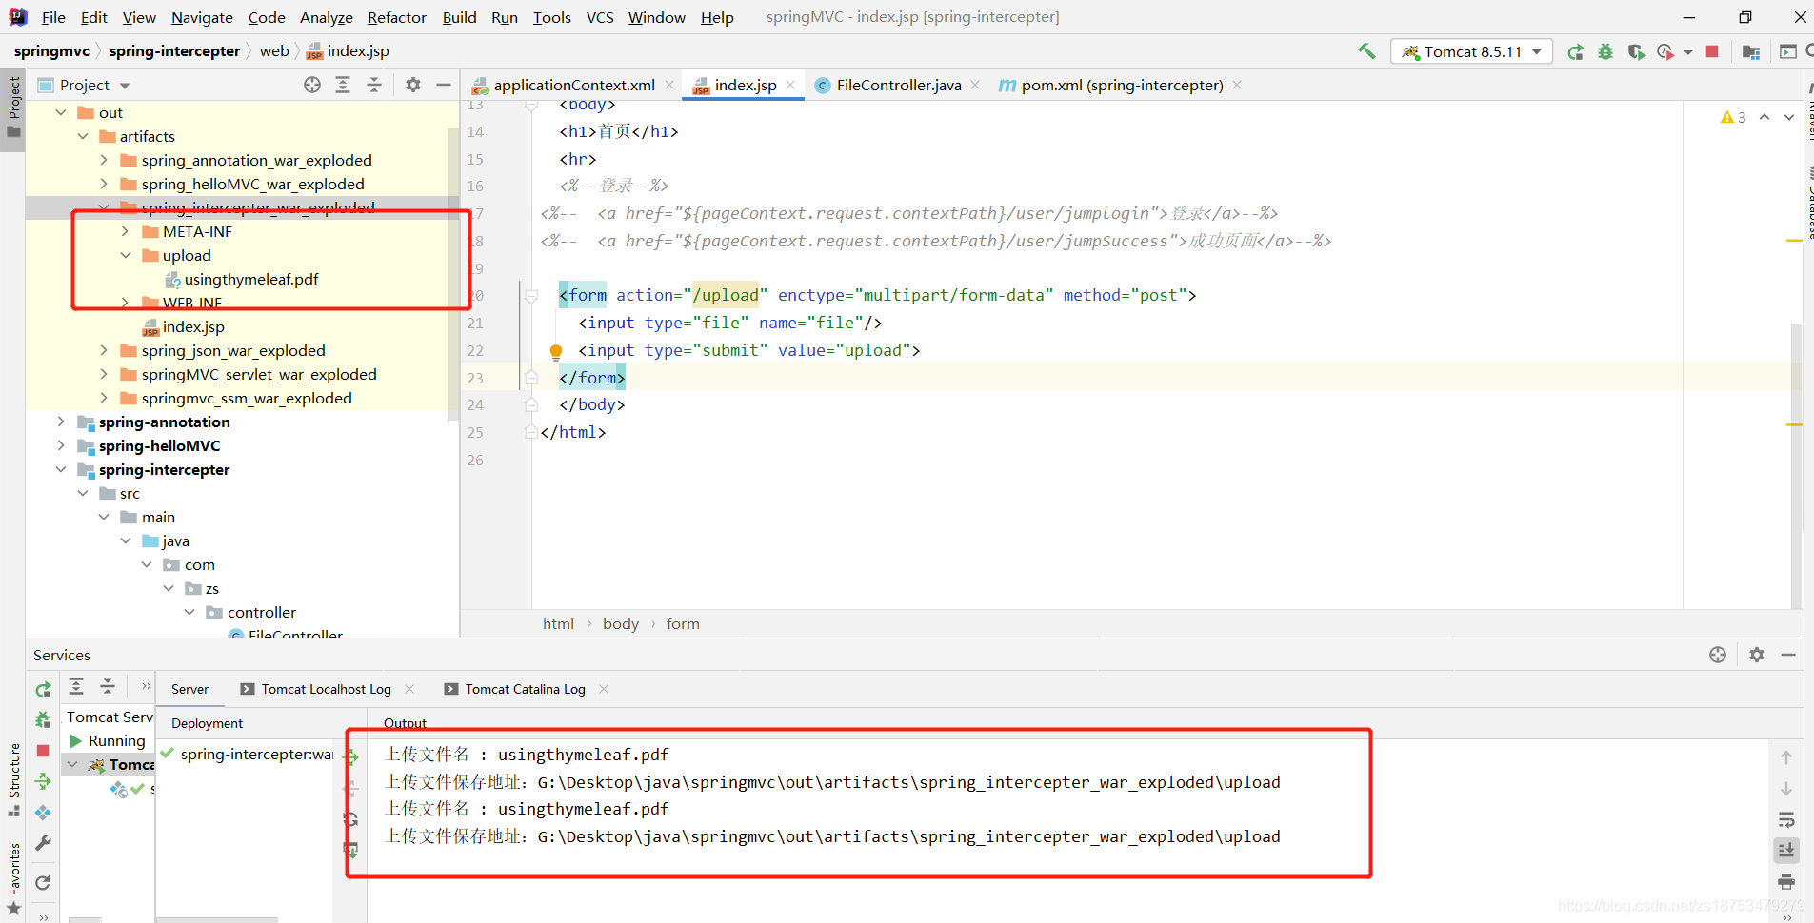Open the File menu
This screenshot has height=923, width=1814.
pos(53,17)
